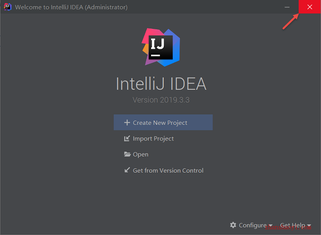
Task: Click the open folder icon
Action: 127,154
